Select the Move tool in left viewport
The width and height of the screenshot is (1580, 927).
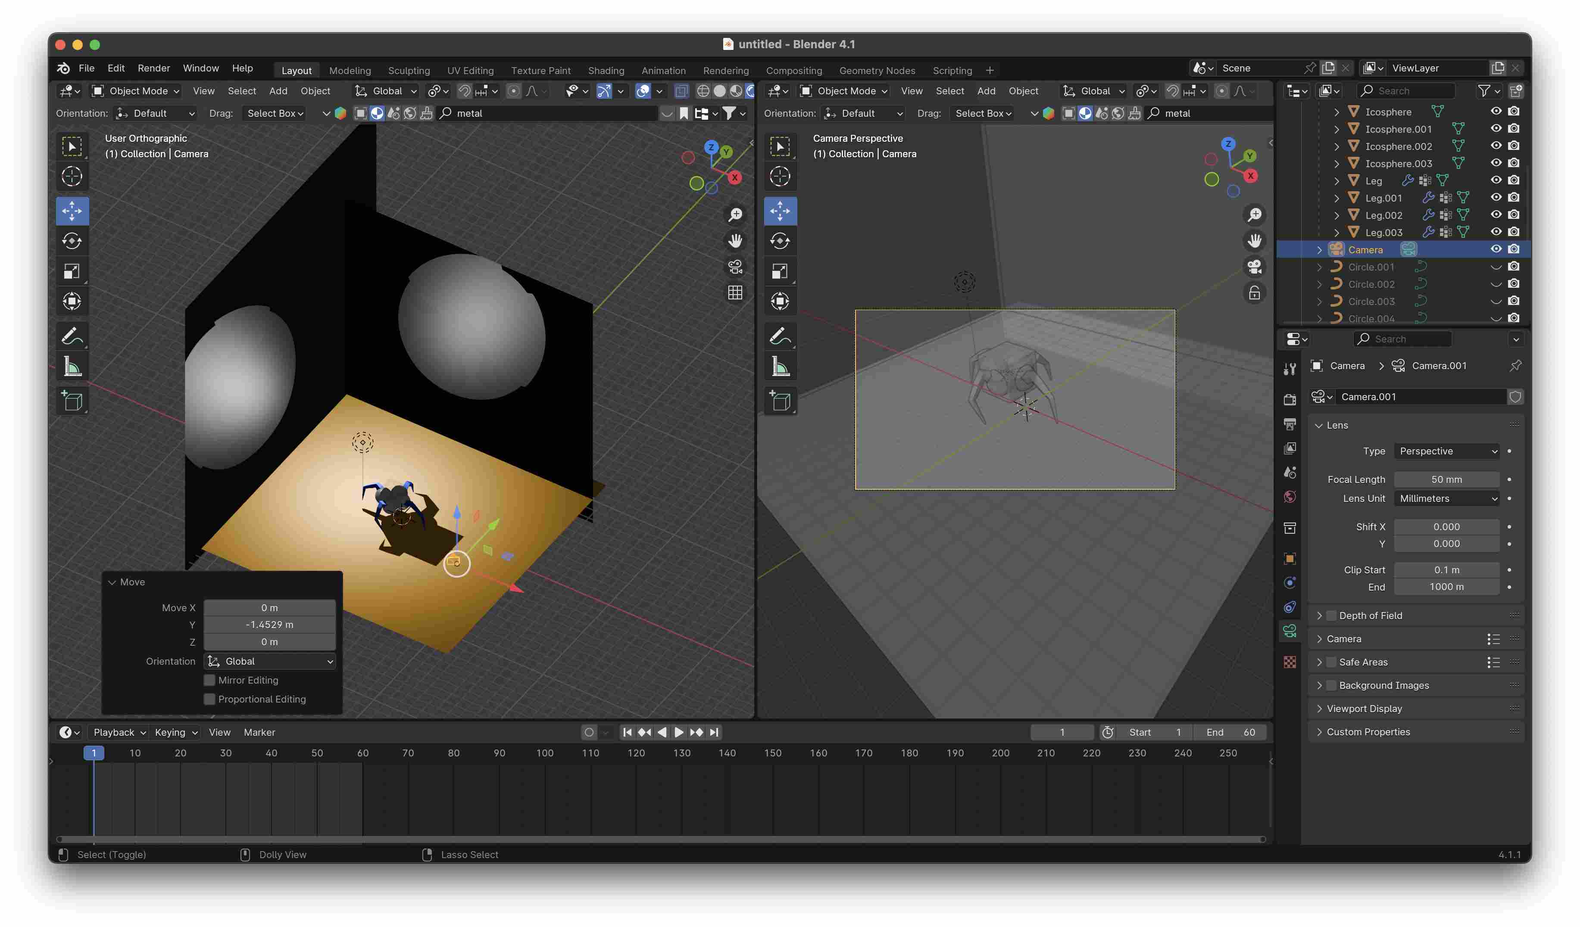pyautogui.click(x=72, y=211)
